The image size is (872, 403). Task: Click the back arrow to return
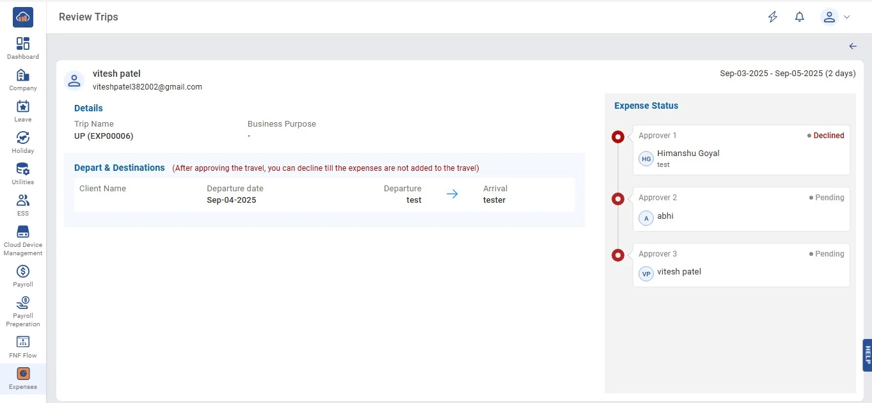click(853, 46)
